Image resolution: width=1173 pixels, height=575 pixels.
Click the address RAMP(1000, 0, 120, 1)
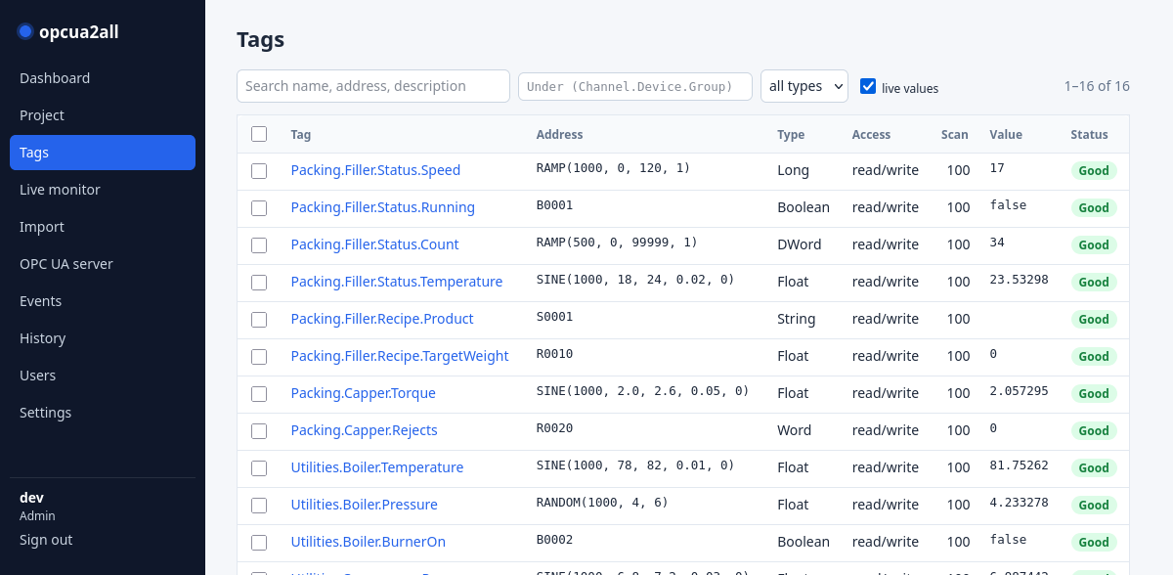[x=614, y=168]
